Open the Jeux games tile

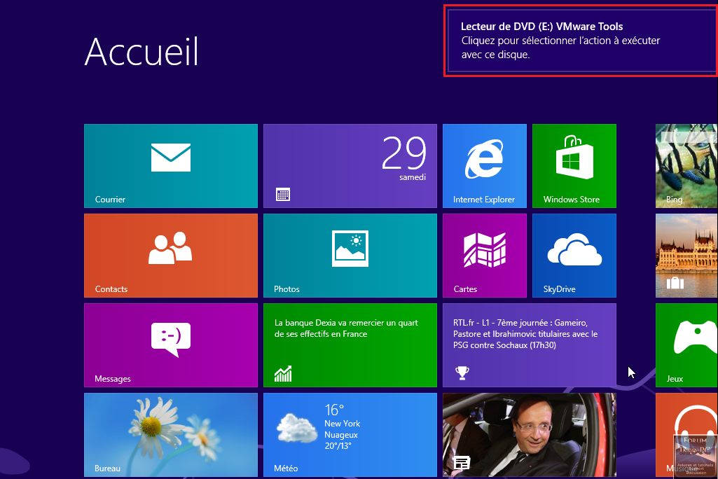[x=686, y=345]
